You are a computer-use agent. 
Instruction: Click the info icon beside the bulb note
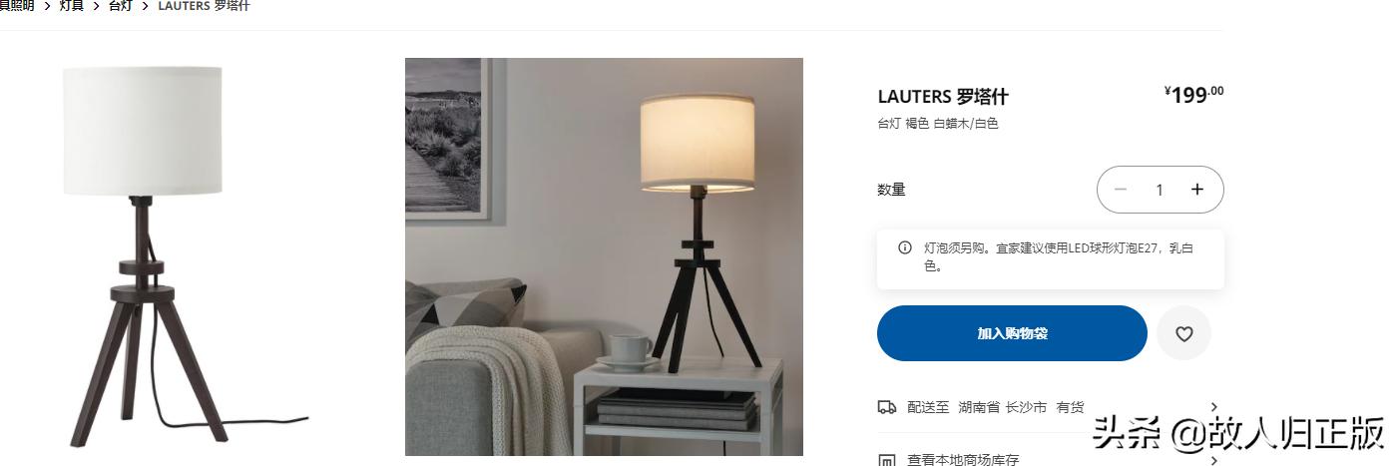point(905,247)
